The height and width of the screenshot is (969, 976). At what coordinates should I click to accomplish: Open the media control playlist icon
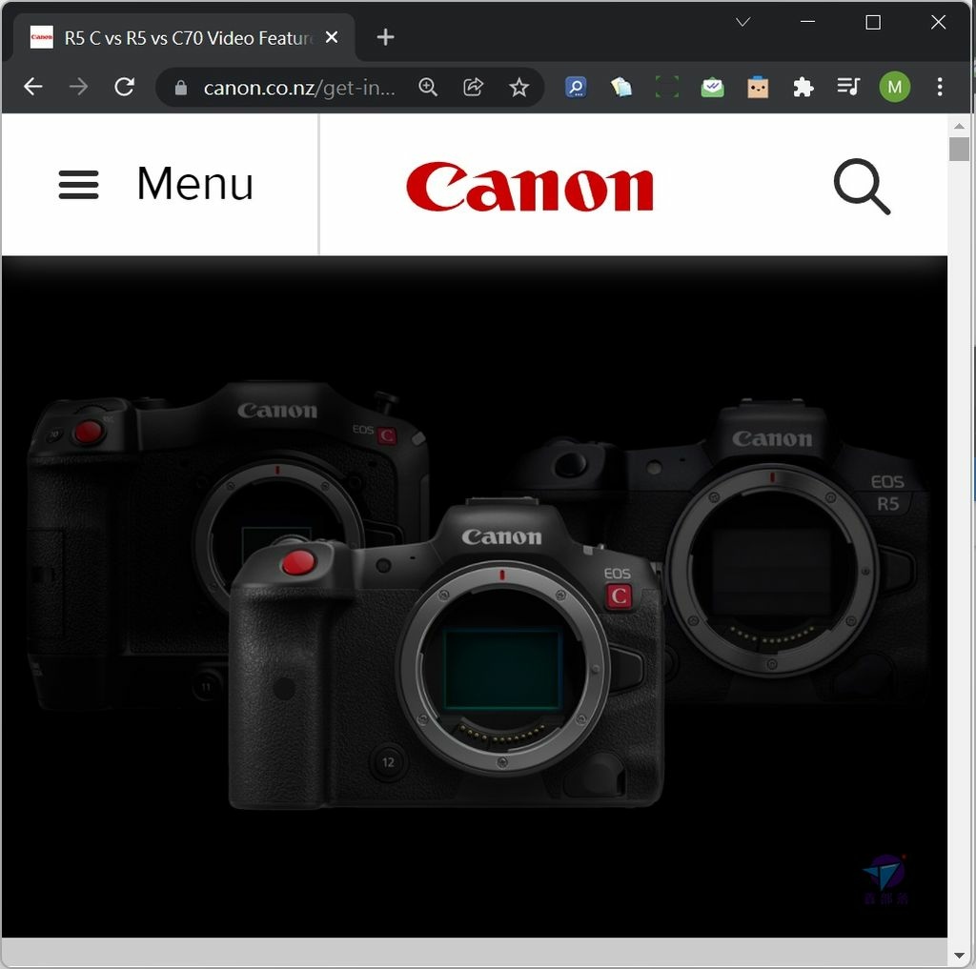[848, 87]
